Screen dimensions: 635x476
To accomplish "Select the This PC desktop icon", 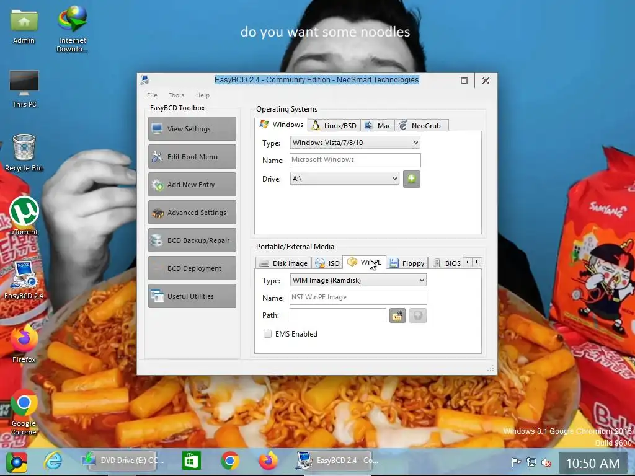I will click(x=24, y=89).
